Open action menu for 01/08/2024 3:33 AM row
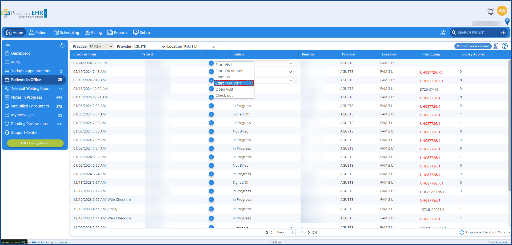This screenshot has width=512, height=245. point(211,106)
